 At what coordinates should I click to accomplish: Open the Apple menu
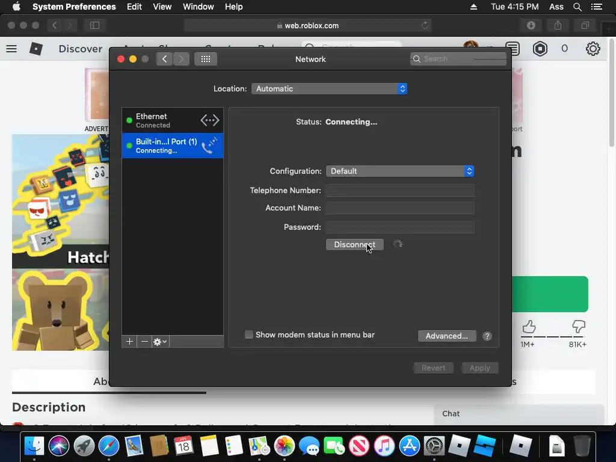[x=16, y=7]
